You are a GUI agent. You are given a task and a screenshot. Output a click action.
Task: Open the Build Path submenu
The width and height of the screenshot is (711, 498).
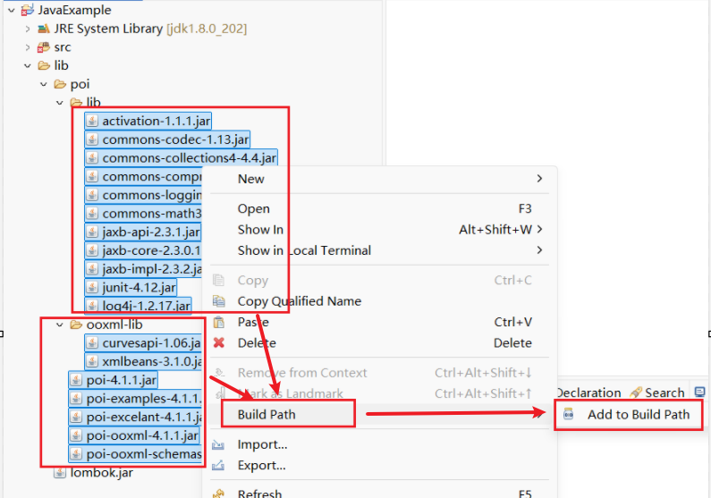[x=379, y=415]
